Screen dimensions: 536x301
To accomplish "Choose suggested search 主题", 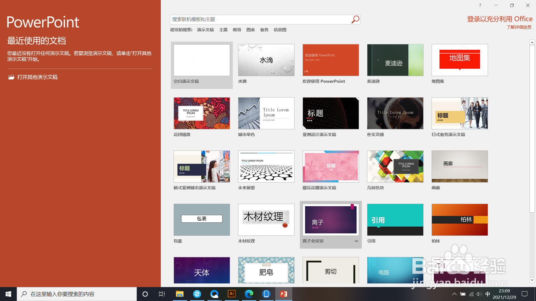I will (223, 30).
